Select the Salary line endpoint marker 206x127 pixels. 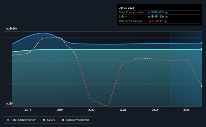tap(202, 49)
